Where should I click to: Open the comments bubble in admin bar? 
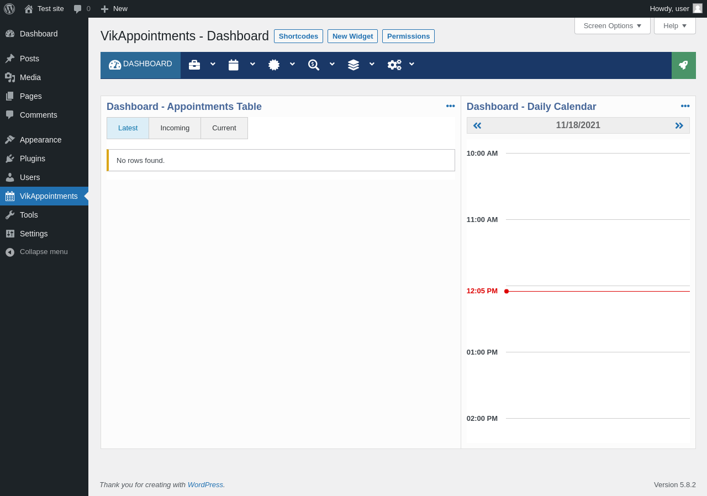[x=82, y=9]
